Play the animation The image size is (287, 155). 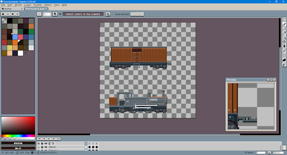coord(49,139)
